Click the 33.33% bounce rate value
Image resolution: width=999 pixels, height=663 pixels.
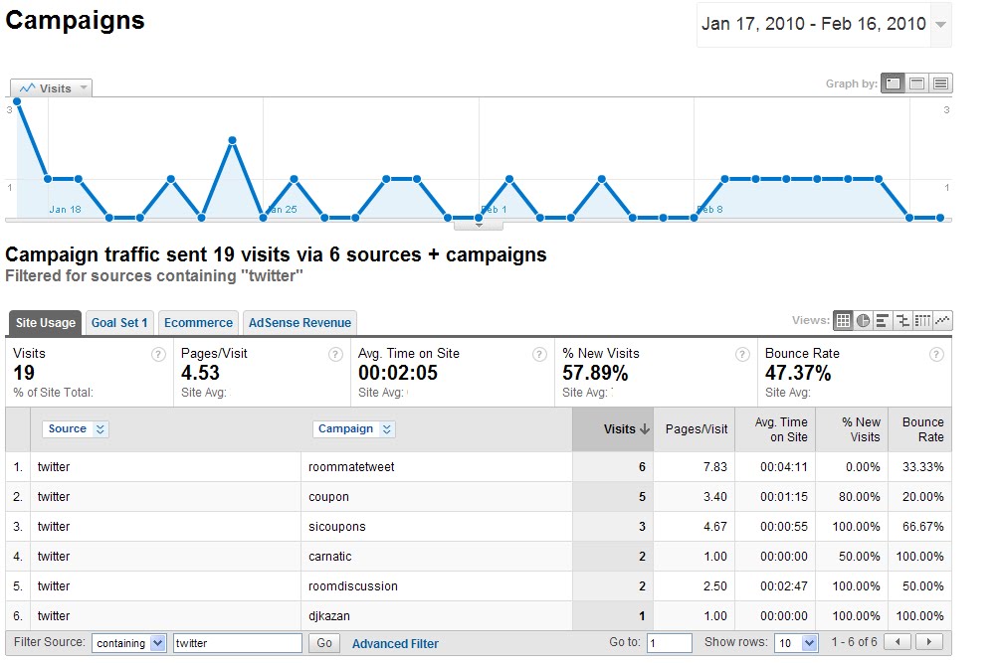(922, 467)
